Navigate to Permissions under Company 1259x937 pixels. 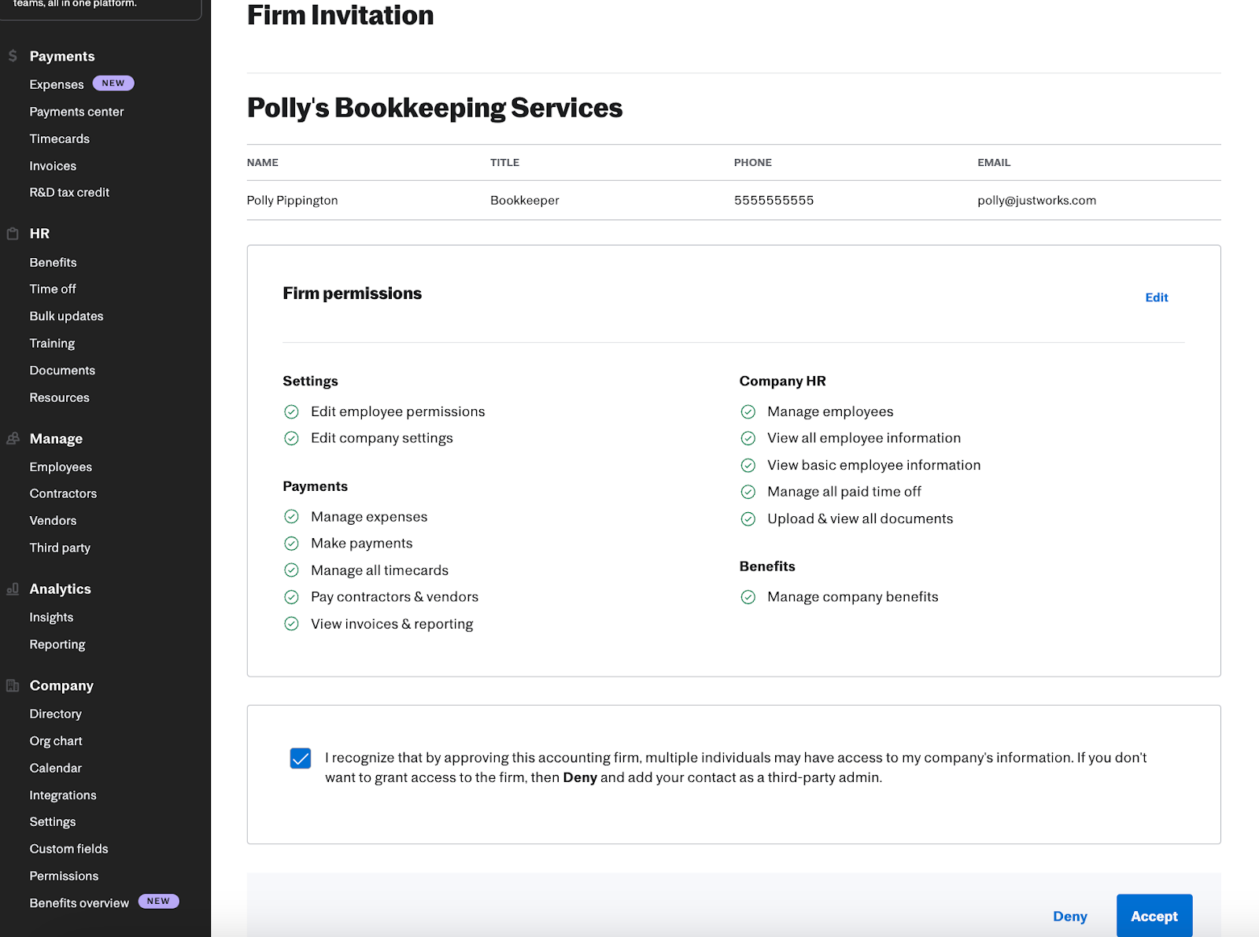point(64,876)
